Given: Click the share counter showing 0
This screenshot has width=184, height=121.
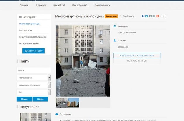Looking at the screenshot, I should (x=163, y=16).
